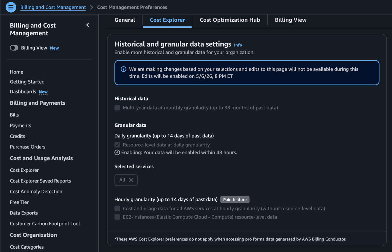This screenshot has width=392, height=252.
Task: Toggle the Resource-level data at daily granularity checkbox
Action: tap(117, 145)
